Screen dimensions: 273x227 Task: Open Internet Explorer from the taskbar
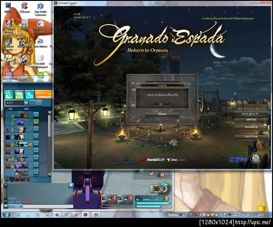coord(18,215)
